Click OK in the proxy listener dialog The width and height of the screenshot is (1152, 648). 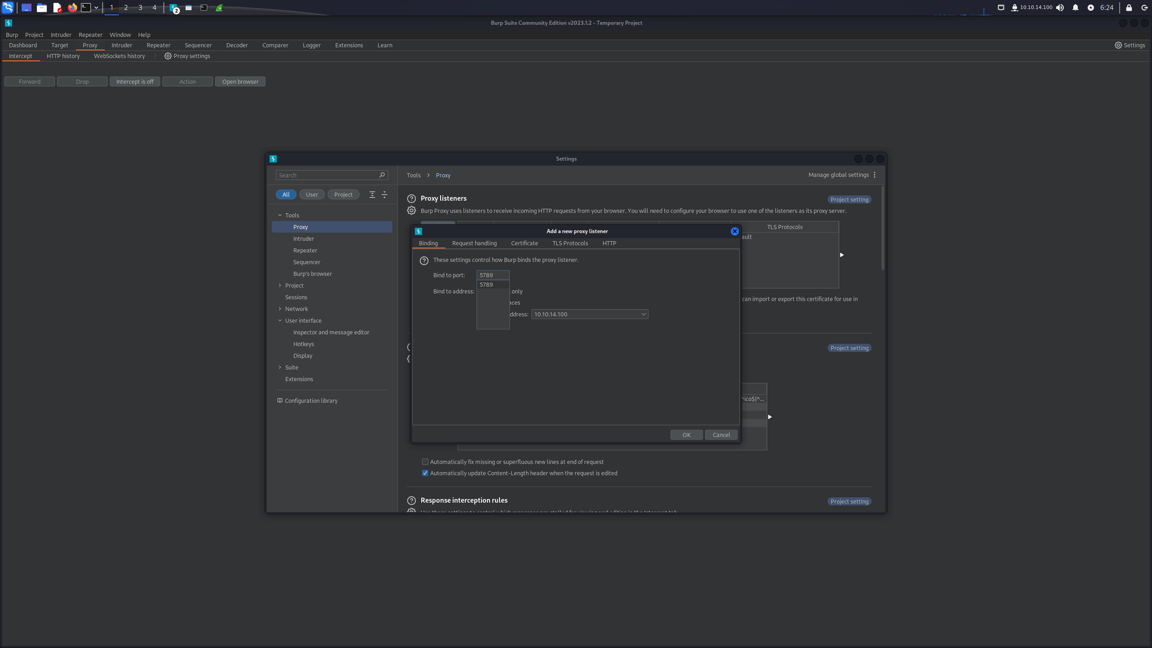[686, 435]
